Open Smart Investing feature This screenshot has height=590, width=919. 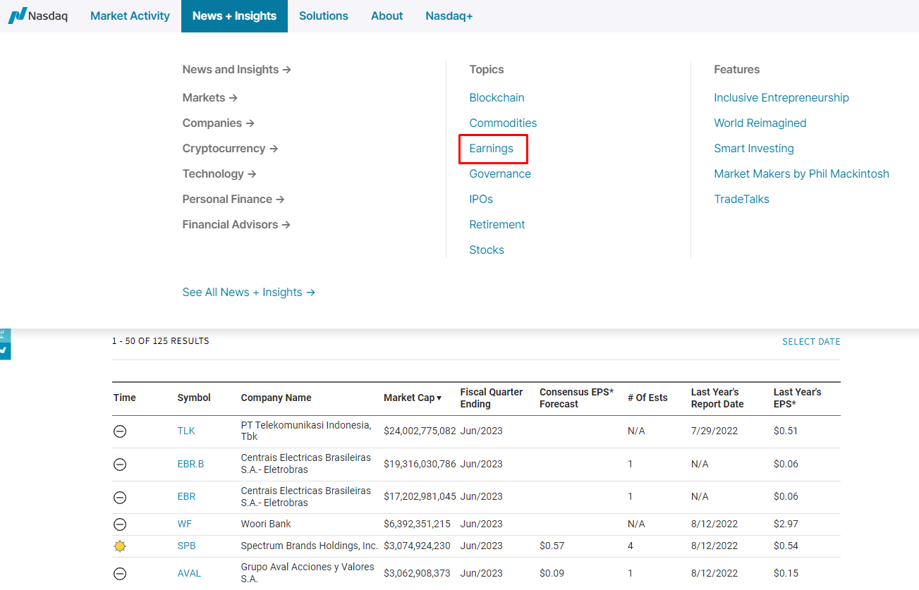754,148
